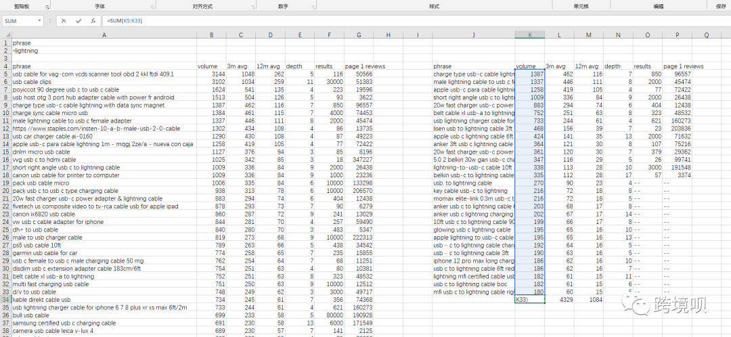Click 'charge sync cable micro usb' cell
Image resolution: width=731 pixels, height=337 pixels.
tap(104, 113)
